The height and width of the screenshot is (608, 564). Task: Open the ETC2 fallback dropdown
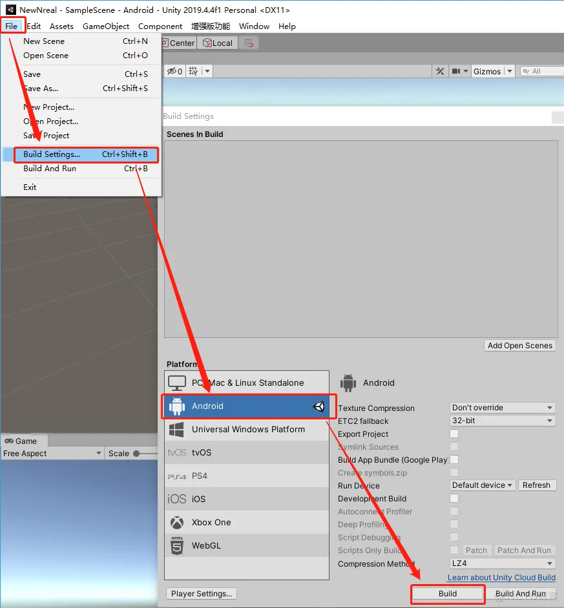[x=503, y=421]
